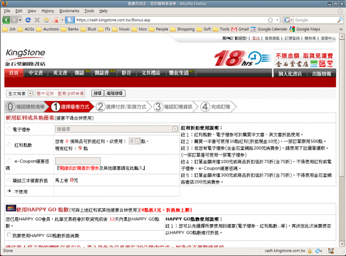Open the 請選擇 e-voucher dropdown
The width and height of the screenshot is (346, 256).
point(117,129)
